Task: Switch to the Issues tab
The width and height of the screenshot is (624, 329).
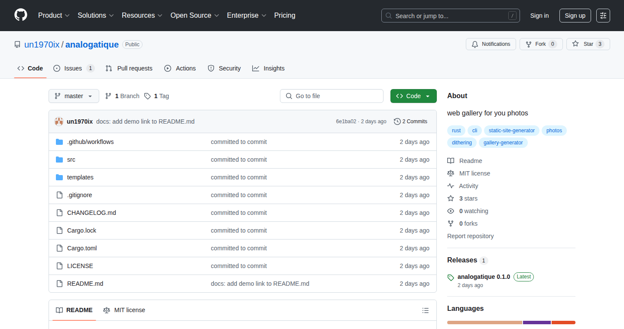Action: [x=74, y=68]
